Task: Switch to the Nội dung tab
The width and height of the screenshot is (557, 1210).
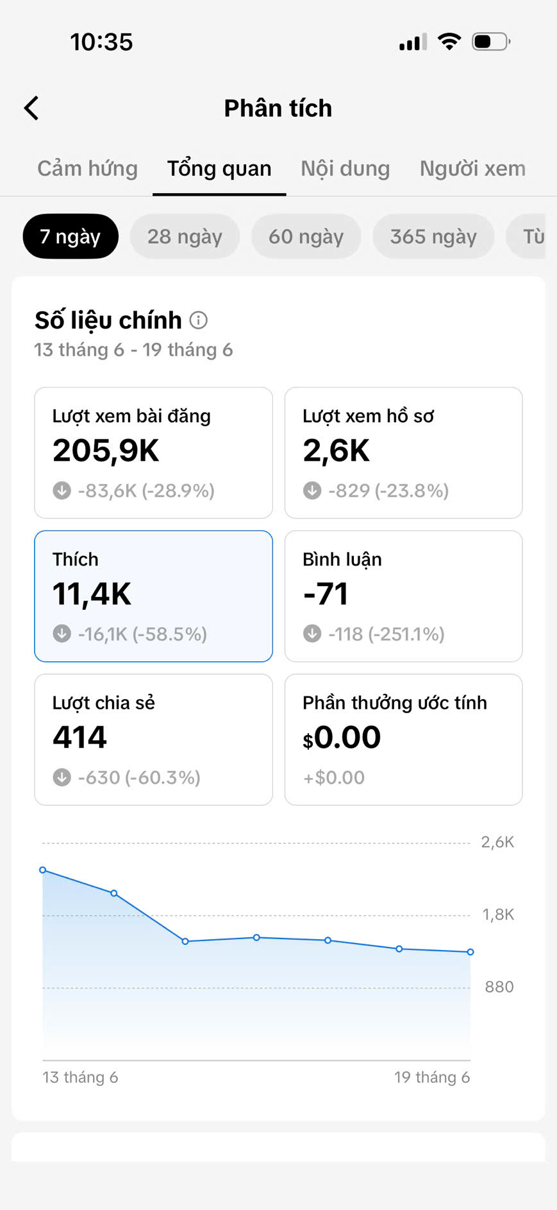Action: click(x=345, y=169)
